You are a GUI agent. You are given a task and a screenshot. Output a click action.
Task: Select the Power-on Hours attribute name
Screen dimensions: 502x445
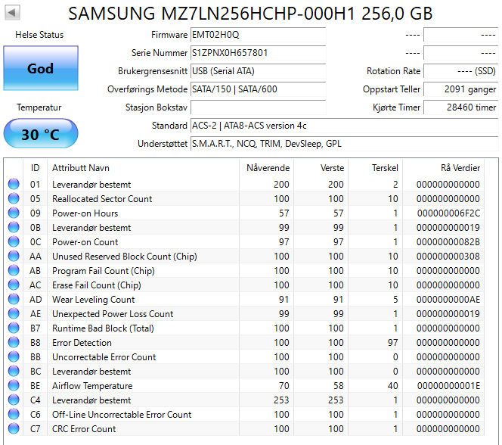click(85, 213)
